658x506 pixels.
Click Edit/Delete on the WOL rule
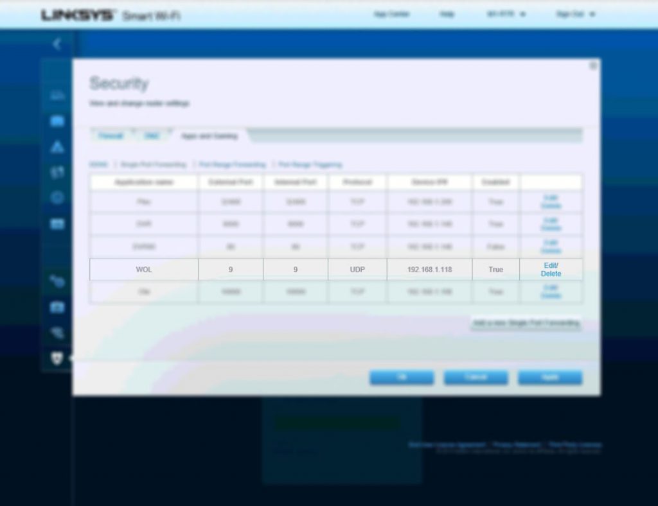point(550,269)
